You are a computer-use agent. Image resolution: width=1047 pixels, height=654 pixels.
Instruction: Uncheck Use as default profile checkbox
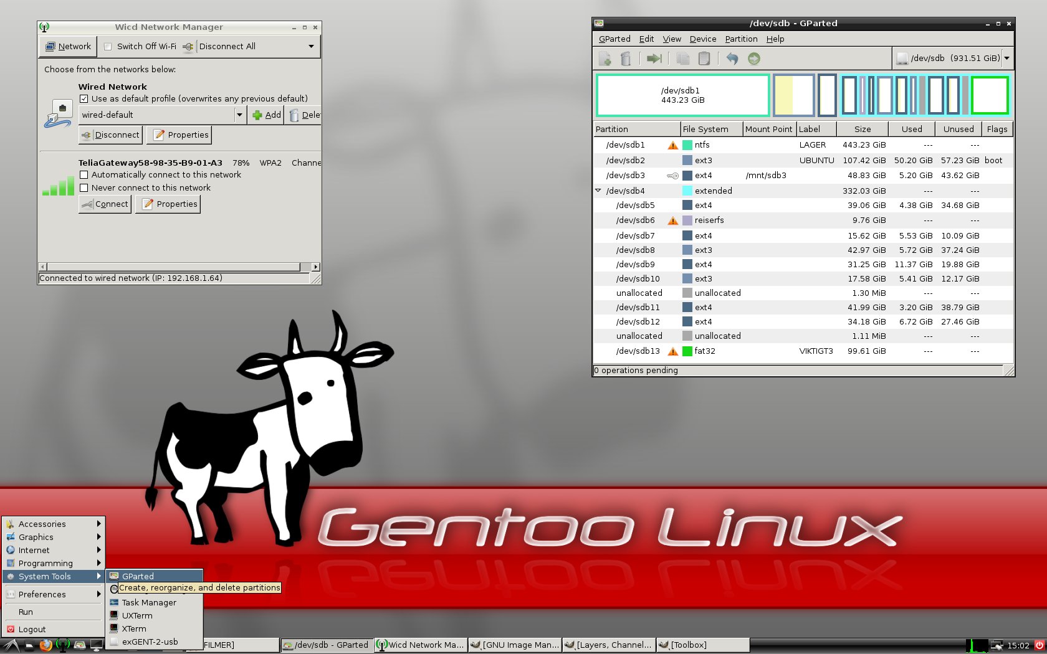tap(84, 98)
